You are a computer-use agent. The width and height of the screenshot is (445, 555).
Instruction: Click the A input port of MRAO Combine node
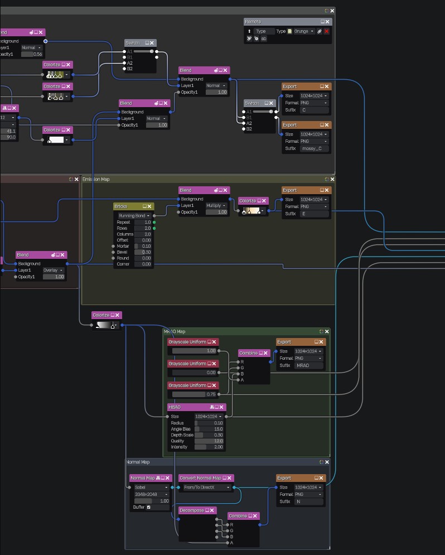tap(238, 380)
